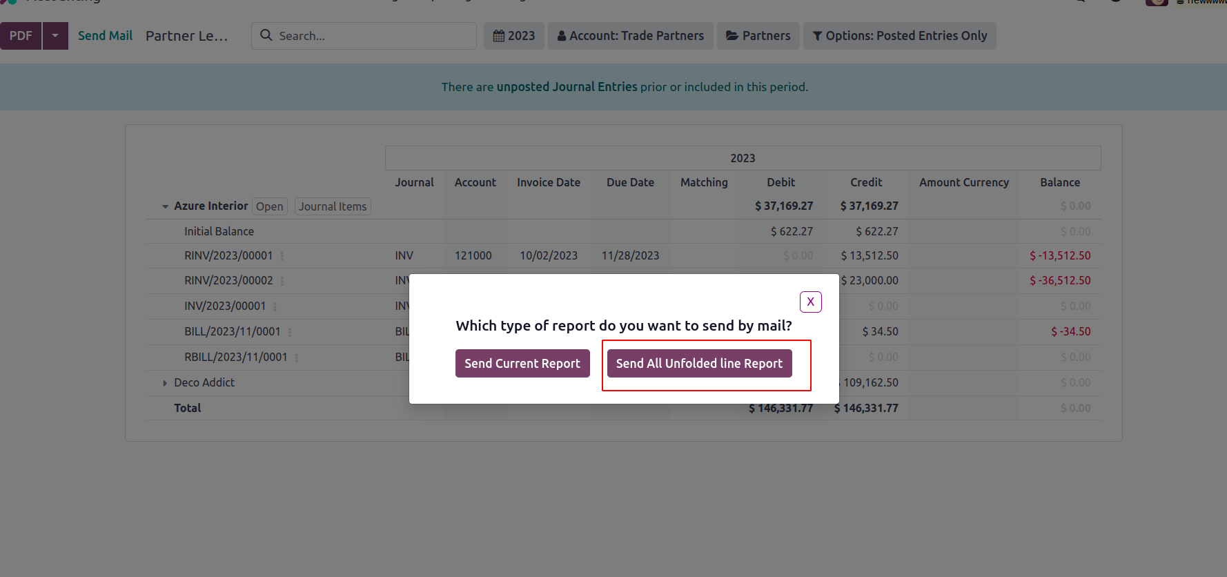Open the kebab menu beside BILL/2023/11/0001
This screenshot has width=1227, height=577.
[x=290, y=332]
